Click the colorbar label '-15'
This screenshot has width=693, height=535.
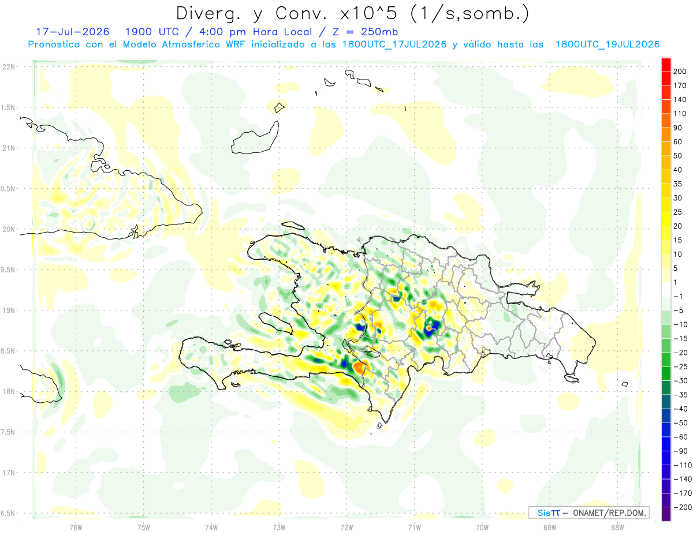(x=680, y=339)
